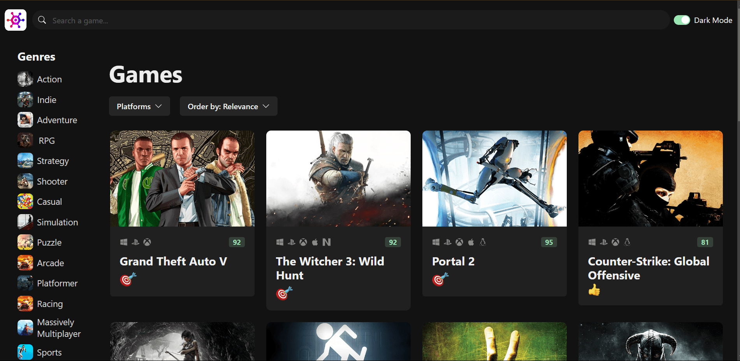Expand the Order by: Relevance selector
Viewport: 740px width, 361px height.
(229, 106)
